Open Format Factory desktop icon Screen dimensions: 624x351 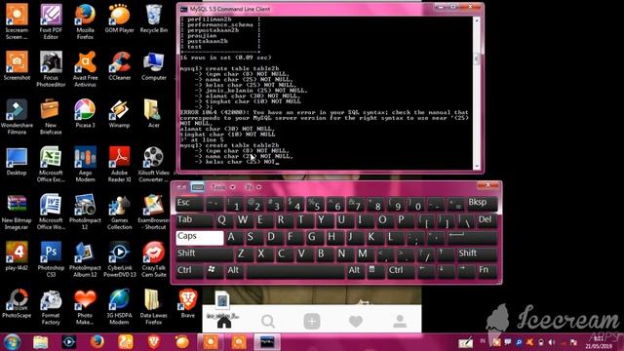coord(51,307)
